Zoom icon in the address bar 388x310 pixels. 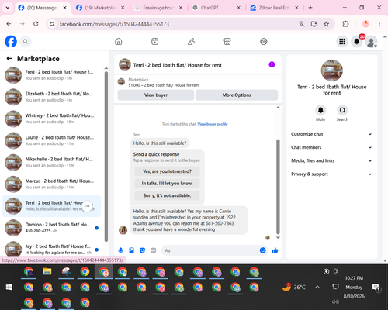[302, 24]
